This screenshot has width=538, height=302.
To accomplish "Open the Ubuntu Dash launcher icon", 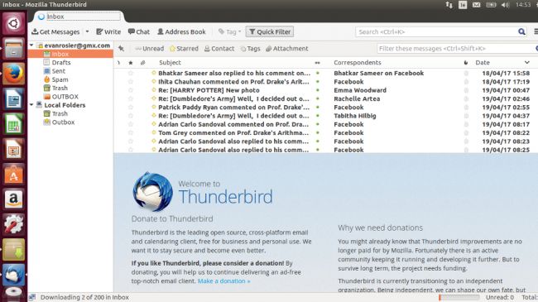I will (13, 23).
